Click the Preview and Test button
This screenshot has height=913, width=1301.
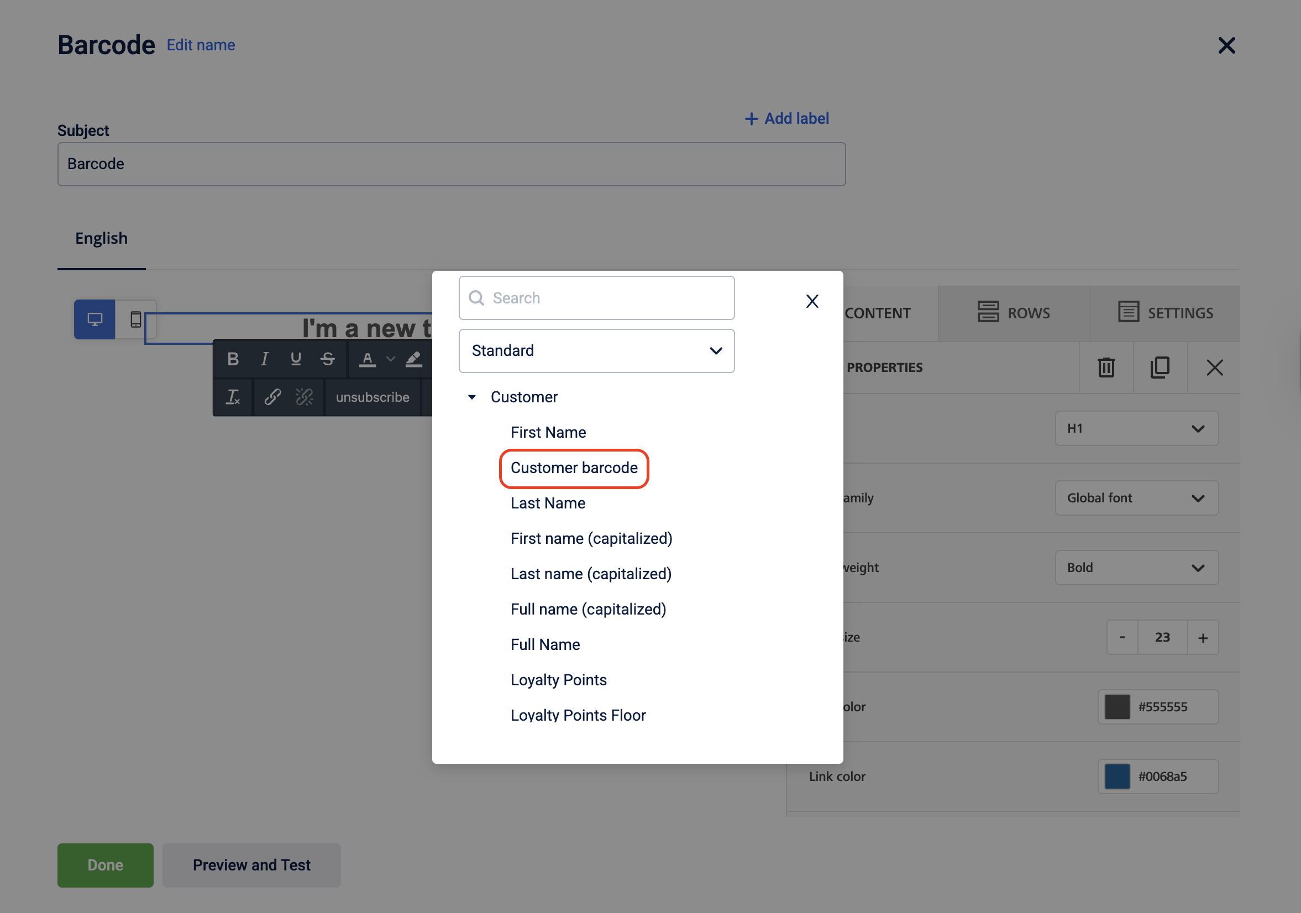(251, 865)
